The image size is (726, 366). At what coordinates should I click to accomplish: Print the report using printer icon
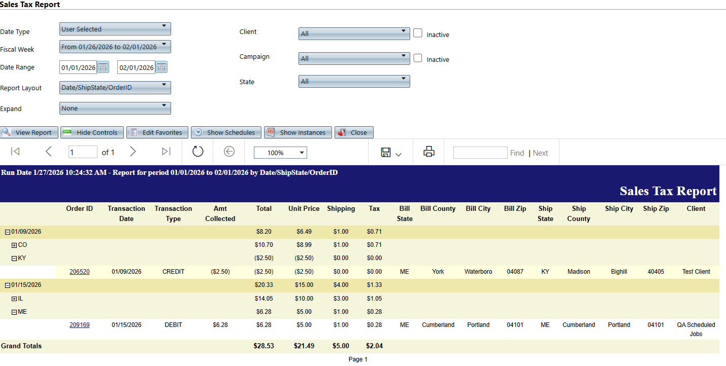coord(429,152)
